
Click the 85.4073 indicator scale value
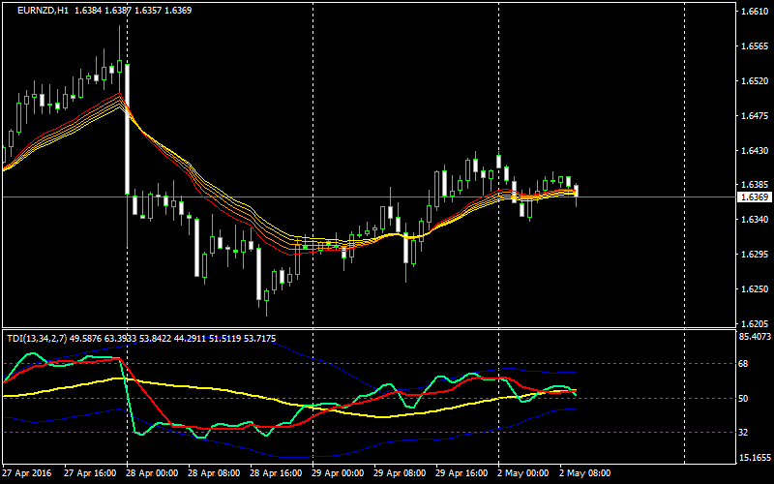(x=756, y=337)
